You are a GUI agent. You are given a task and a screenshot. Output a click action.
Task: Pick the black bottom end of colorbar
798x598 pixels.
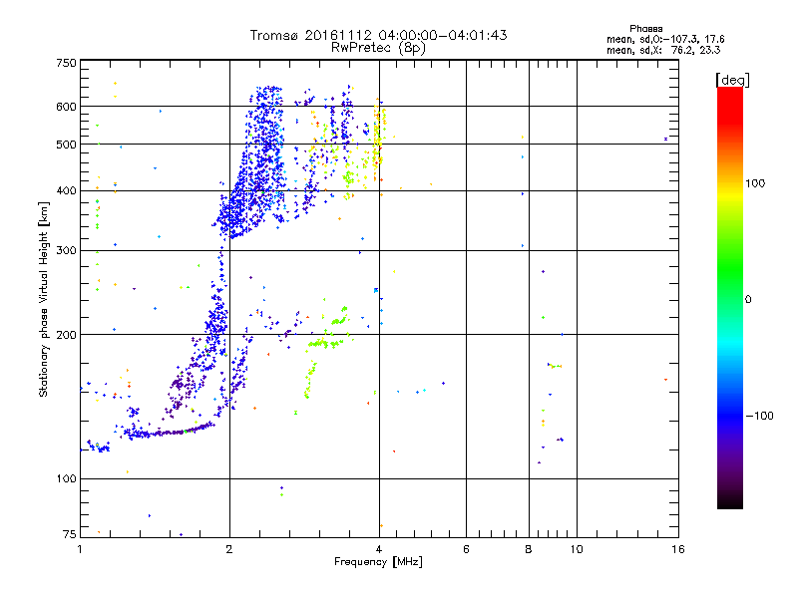tap(730, 503)
